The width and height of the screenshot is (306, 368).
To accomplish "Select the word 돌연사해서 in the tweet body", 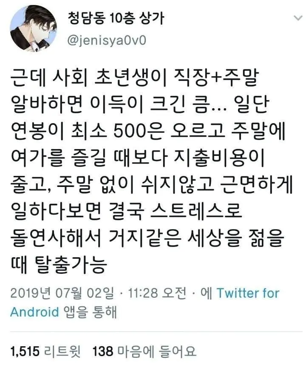I will click(x=56, y=238).
